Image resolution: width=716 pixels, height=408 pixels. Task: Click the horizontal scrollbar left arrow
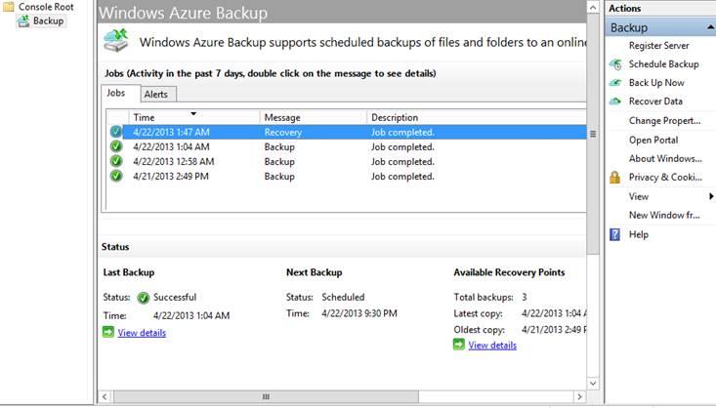click(x=105, y=396)
